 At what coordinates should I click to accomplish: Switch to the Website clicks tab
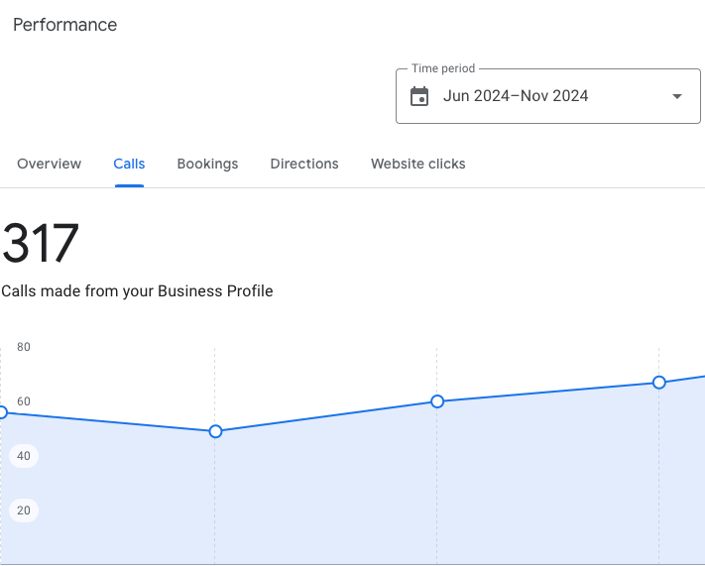pyautogui.click(x=417, y=164)
